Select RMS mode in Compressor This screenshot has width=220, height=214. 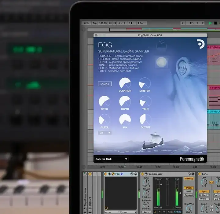click(189, 191)
